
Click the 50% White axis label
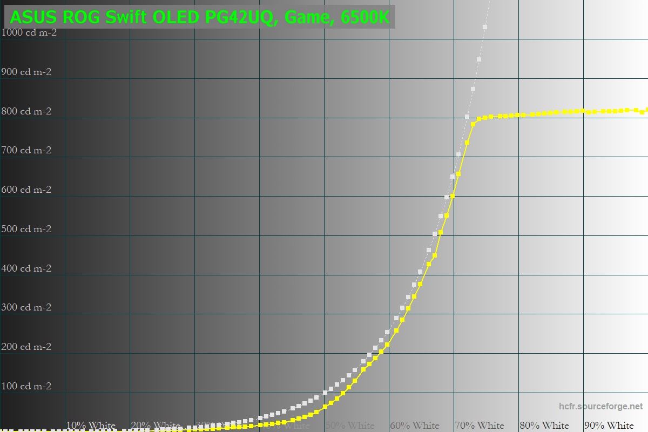350,426
